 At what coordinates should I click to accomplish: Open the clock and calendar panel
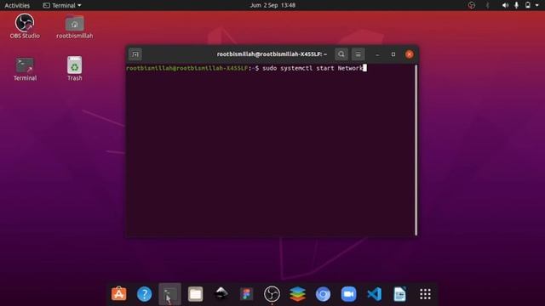tap(272, 5)
